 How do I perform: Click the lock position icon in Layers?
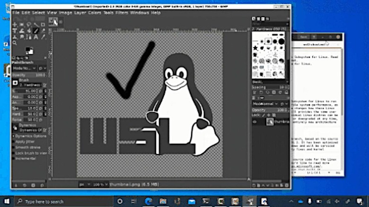[269, 115]
